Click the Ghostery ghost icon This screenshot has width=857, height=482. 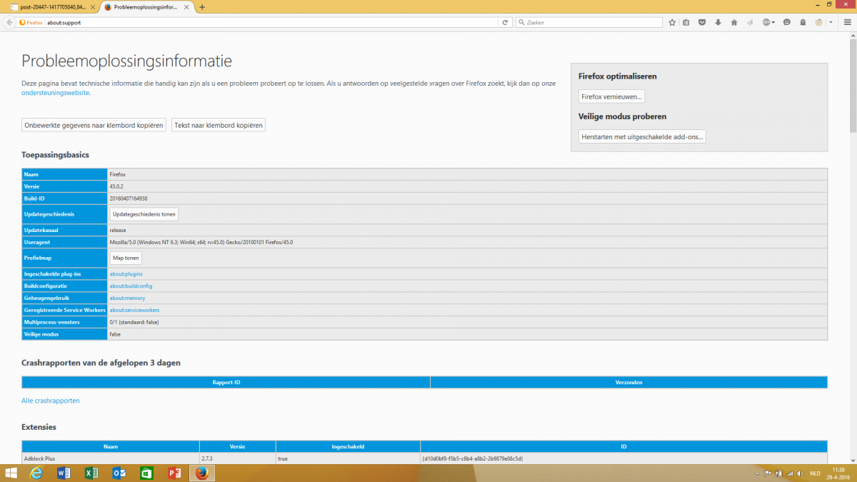[x=802, y=22]
